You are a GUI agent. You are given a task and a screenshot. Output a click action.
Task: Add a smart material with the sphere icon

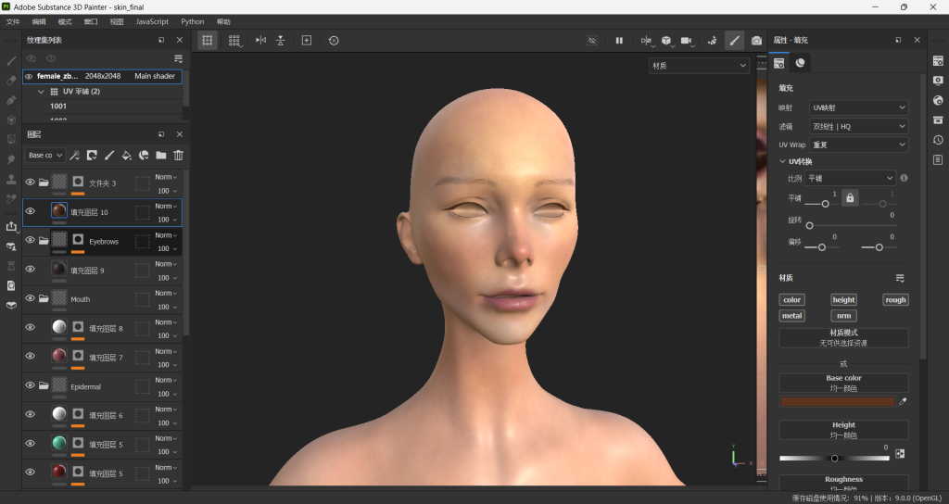pos(144,156)
